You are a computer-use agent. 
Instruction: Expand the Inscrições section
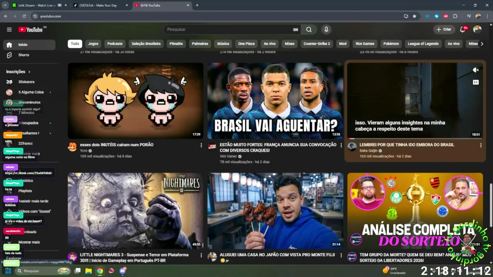click(x=18, y=72)
